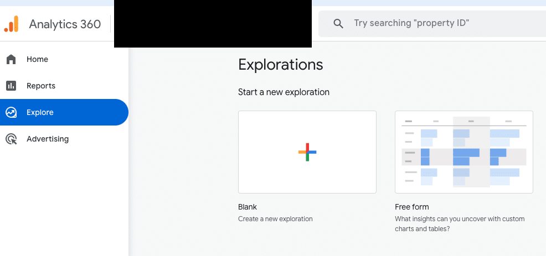Open Home from the sidebar menu
The width and height of the screenshot is (546, 256).
coord(37,59)
